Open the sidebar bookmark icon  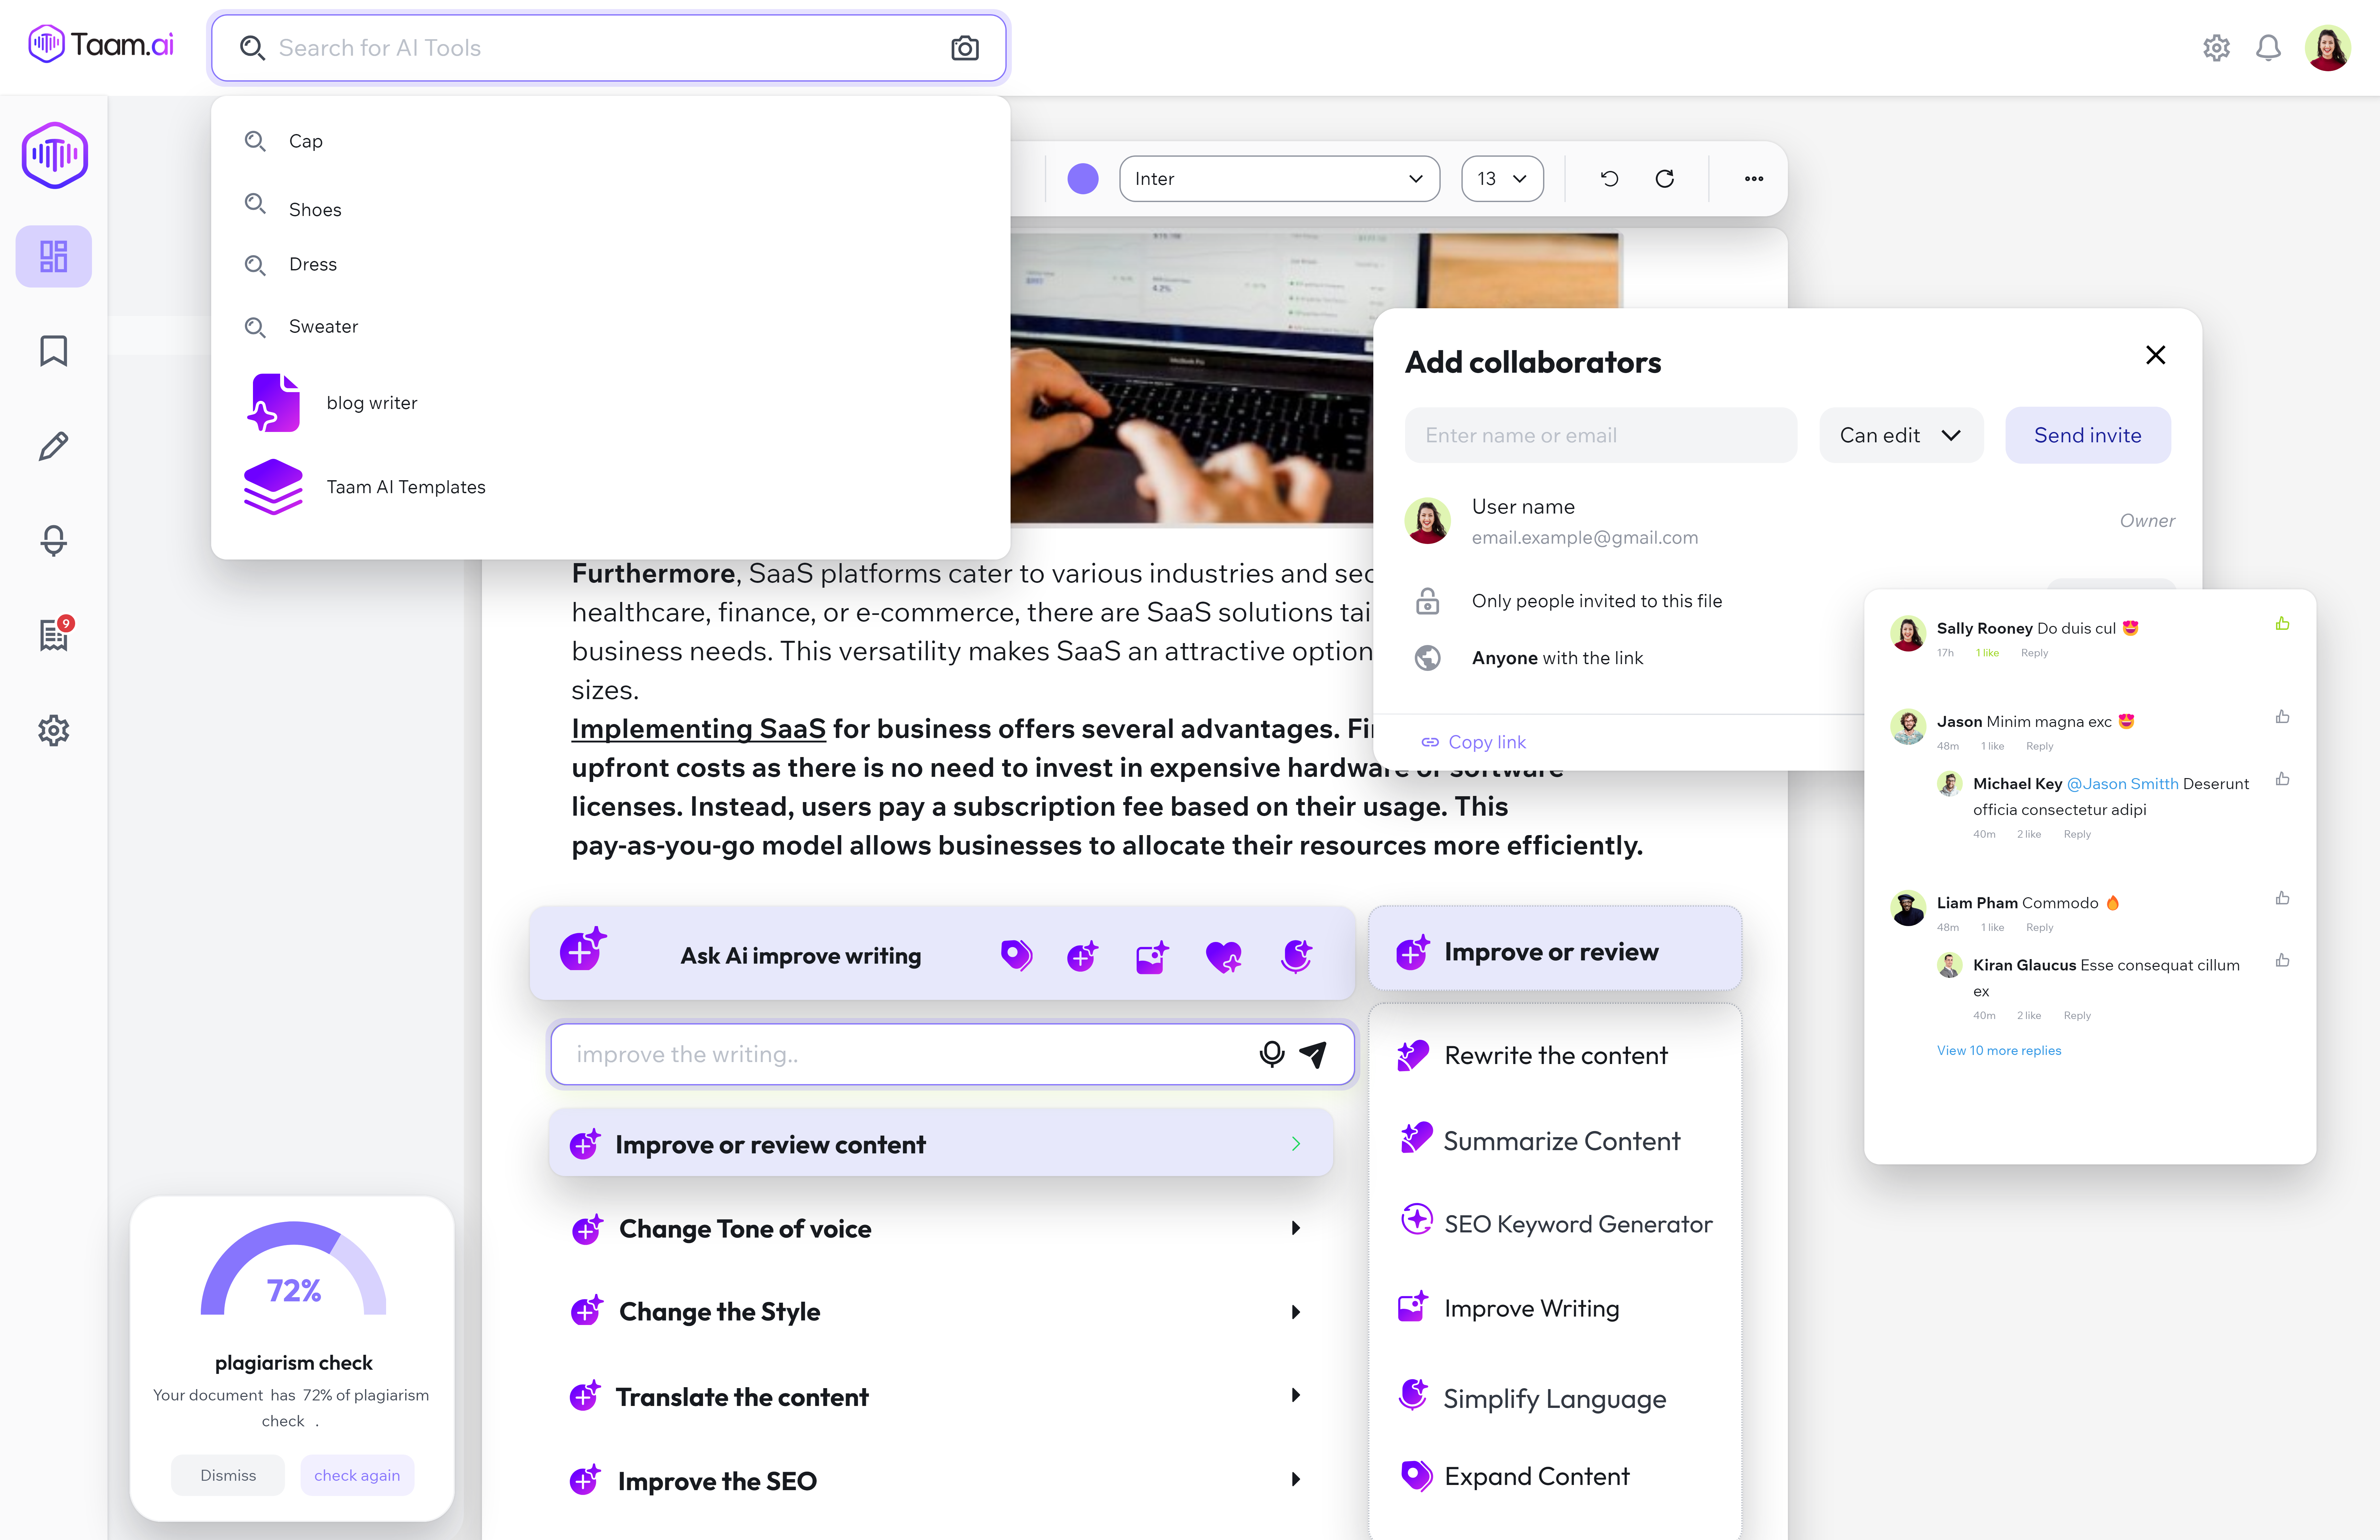54,351
